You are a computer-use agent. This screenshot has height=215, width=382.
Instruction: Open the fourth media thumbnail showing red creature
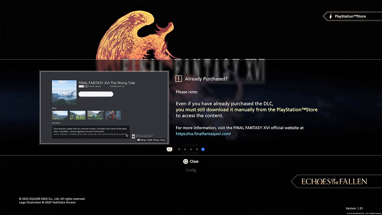[x=113, y=115]
